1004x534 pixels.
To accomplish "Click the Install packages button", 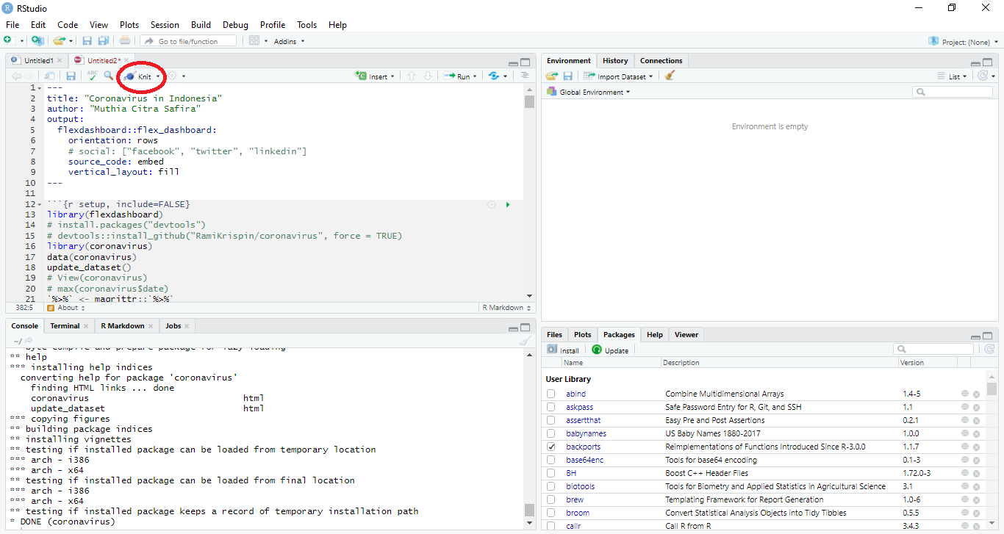I will [563, 350].
